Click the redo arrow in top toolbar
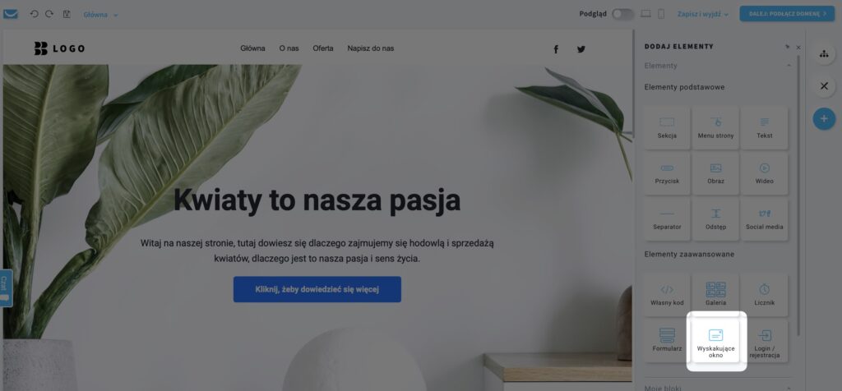842x391 pixels. [49, 14]
